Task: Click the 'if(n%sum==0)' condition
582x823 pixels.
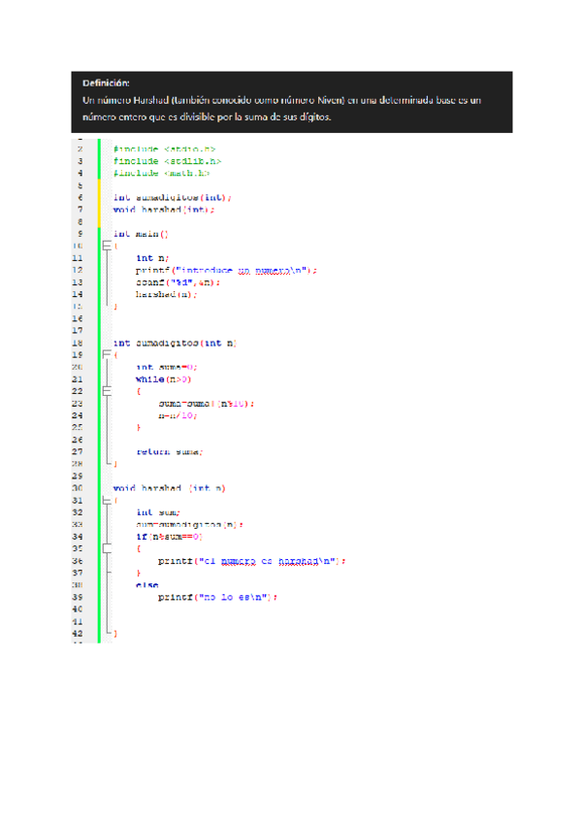Action: (169, 537)
